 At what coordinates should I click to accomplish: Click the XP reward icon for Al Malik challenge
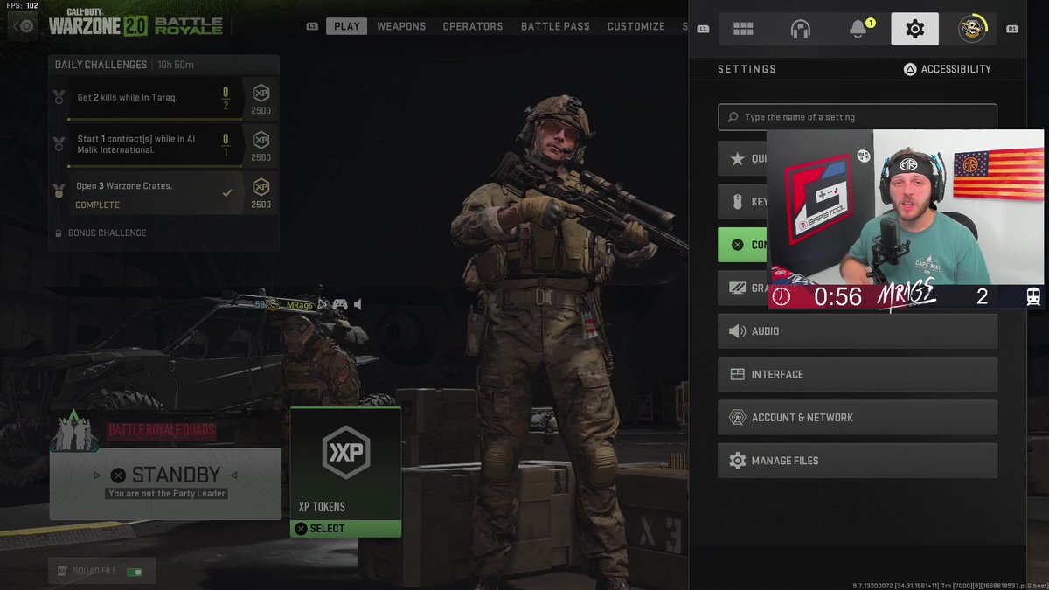(261, 140)
